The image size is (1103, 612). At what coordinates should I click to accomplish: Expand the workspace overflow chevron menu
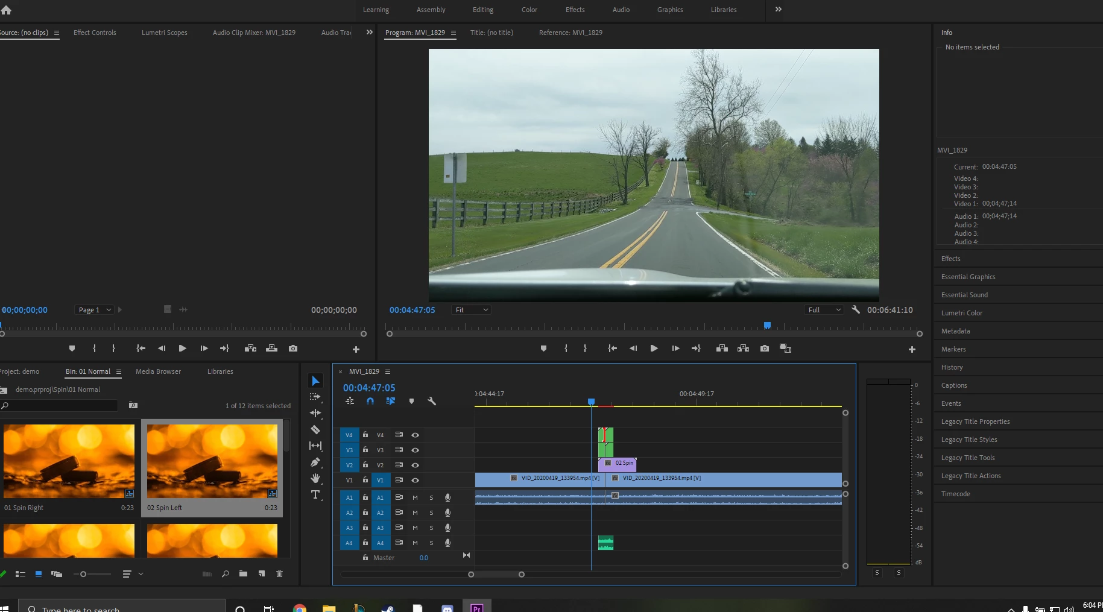(778, 10)
